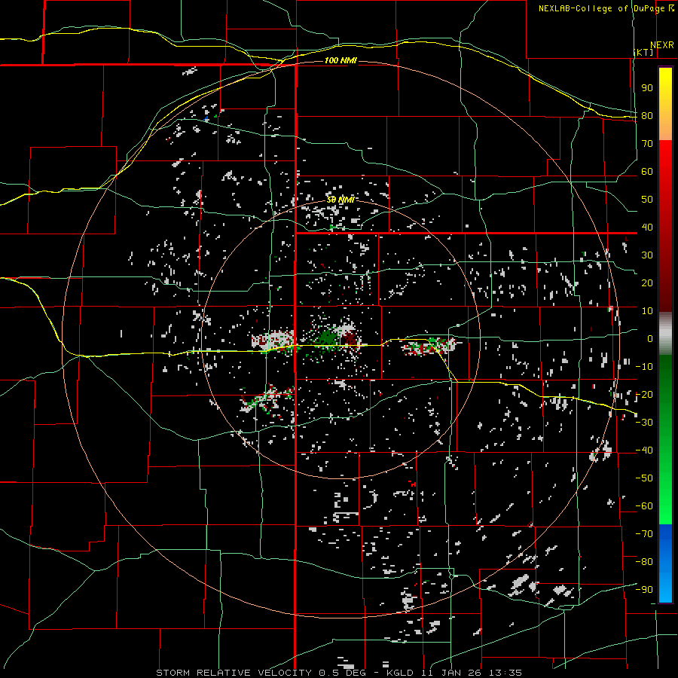Click the 100 NMI range ring label
The height and width of the screenshot is (678, 678).
(x=341, y=60)
